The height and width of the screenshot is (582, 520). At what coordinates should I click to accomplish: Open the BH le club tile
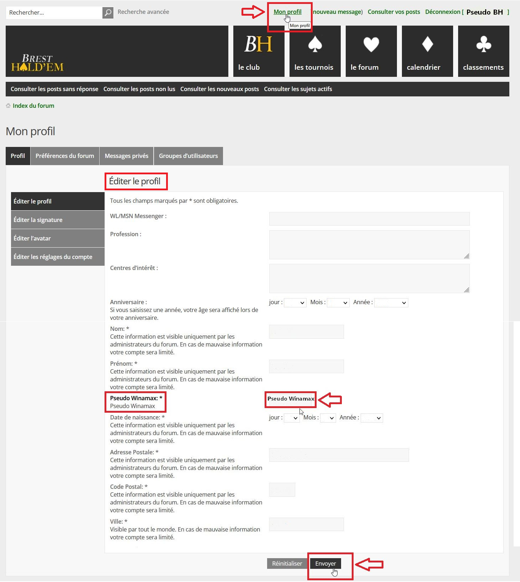tap(259, 51)
